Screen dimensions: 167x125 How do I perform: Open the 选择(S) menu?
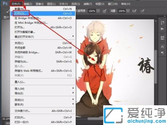coord(75,4)
